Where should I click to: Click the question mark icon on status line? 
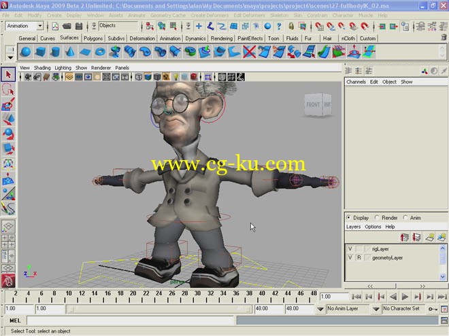click(279, 26)
